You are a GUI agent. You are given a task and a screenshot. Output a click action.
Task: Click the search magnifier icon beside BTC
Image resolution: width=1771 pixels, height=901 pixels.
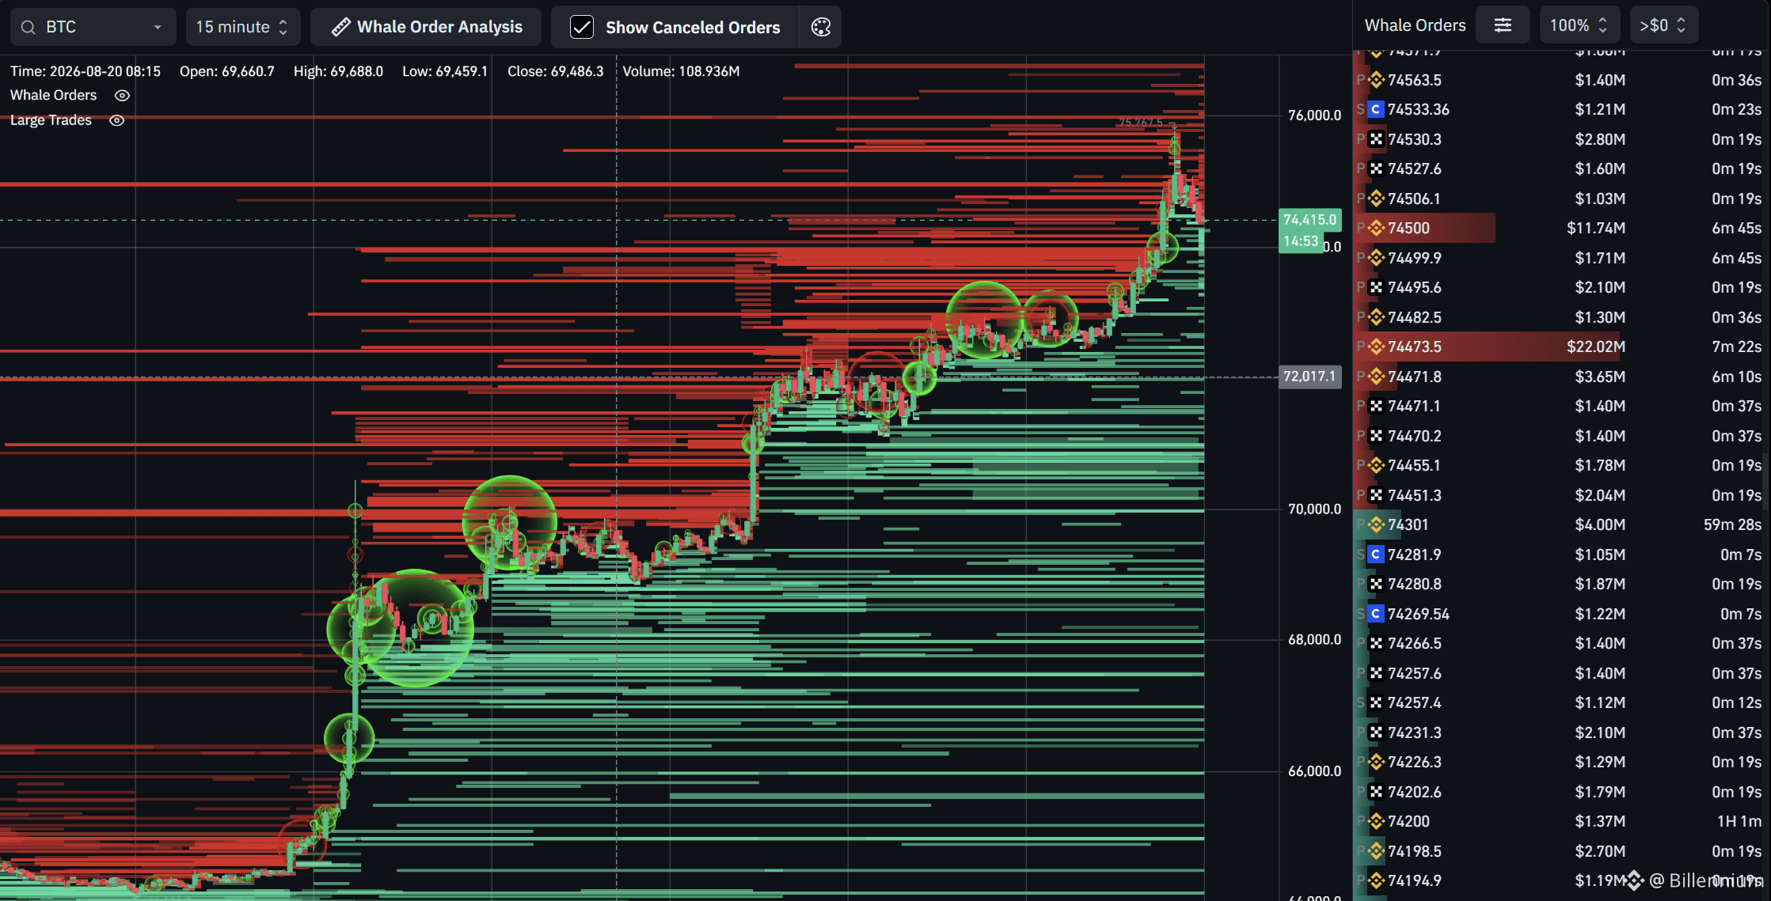28,27
